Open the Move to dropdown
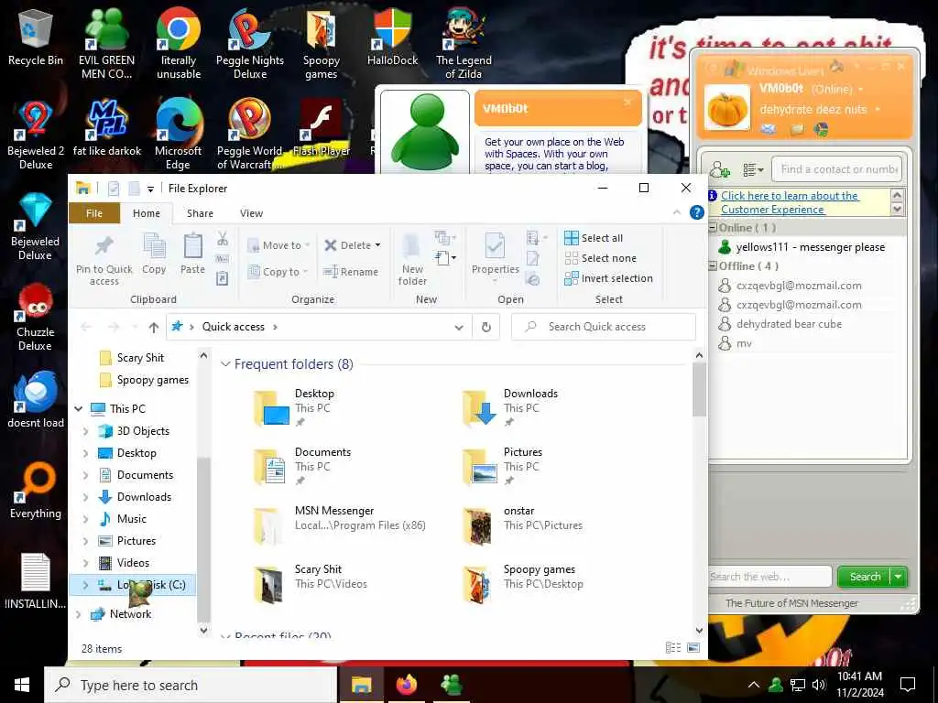This screenshot has width=938, height=703. [278, 245]
